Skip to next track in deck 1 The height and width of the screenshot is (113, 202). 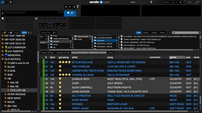point(74,7)
